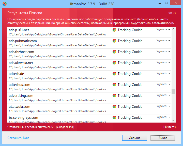
Task: Click the Остаточных следов в системе: 82 status
Action: [30, 127]
